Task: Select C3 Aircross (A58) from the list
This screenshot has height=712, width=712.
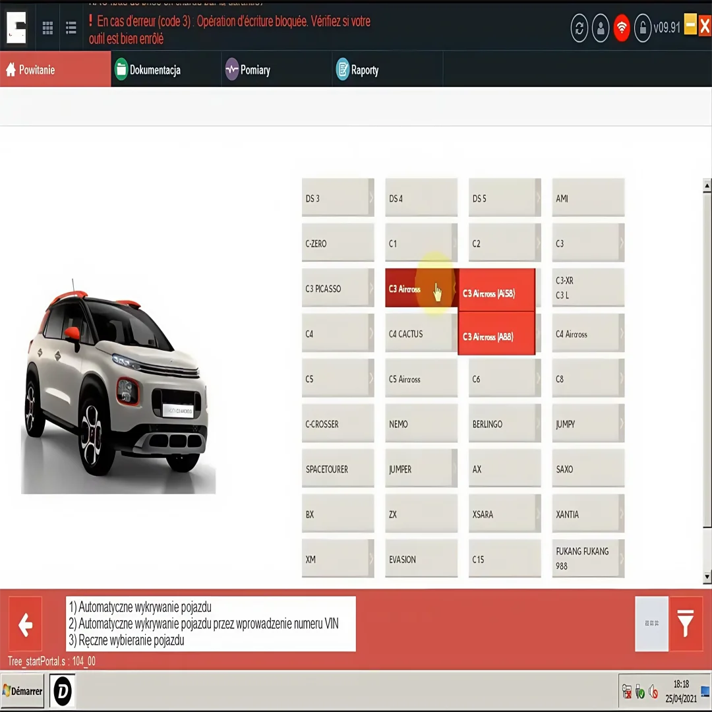Action: click(496, 291)
